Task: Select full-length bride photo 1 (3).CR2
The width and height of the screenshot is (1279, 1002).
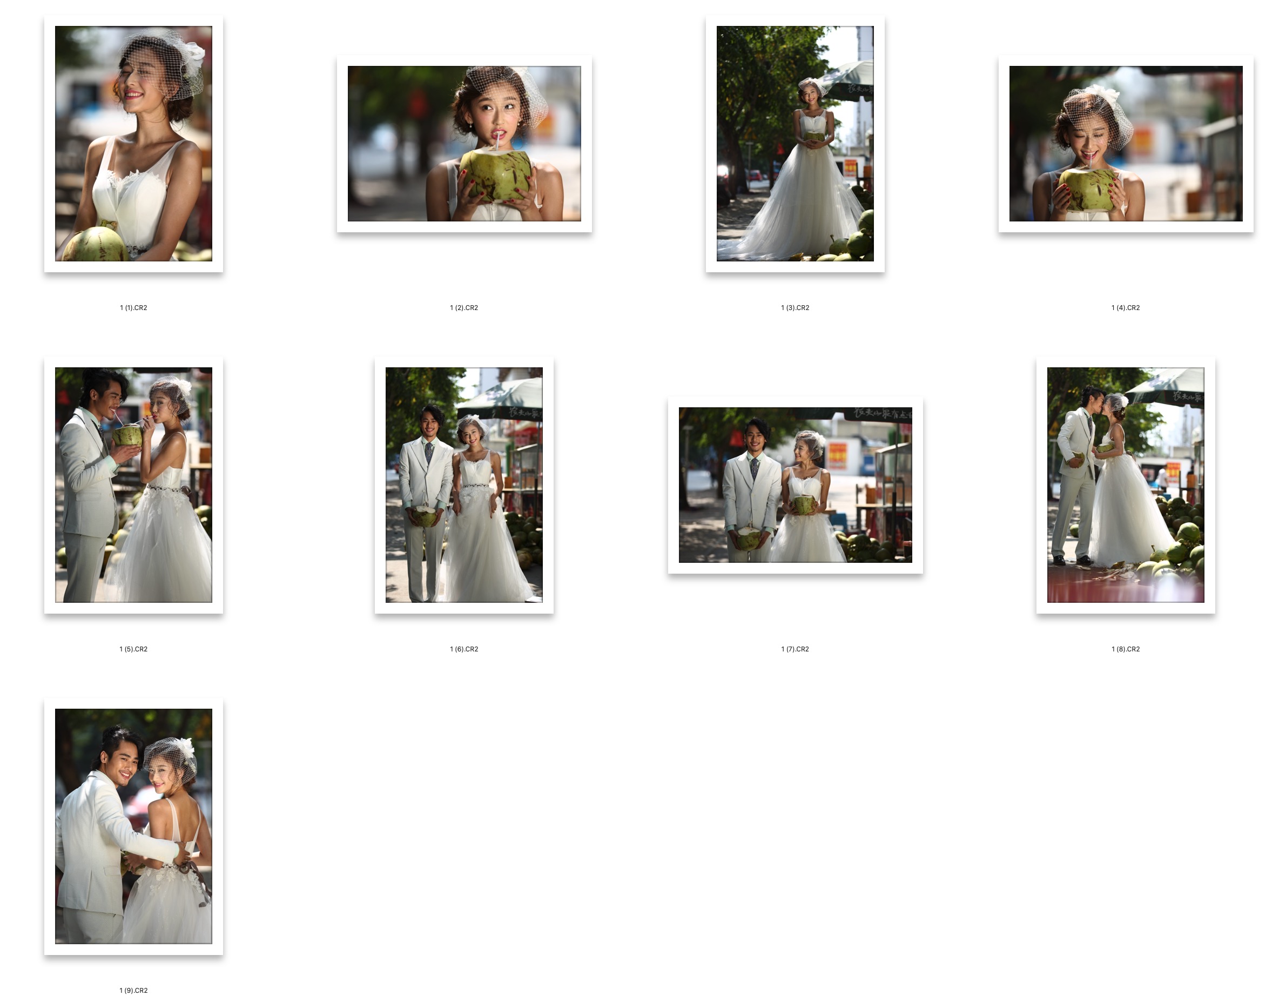Action: [x=795, y=143]
